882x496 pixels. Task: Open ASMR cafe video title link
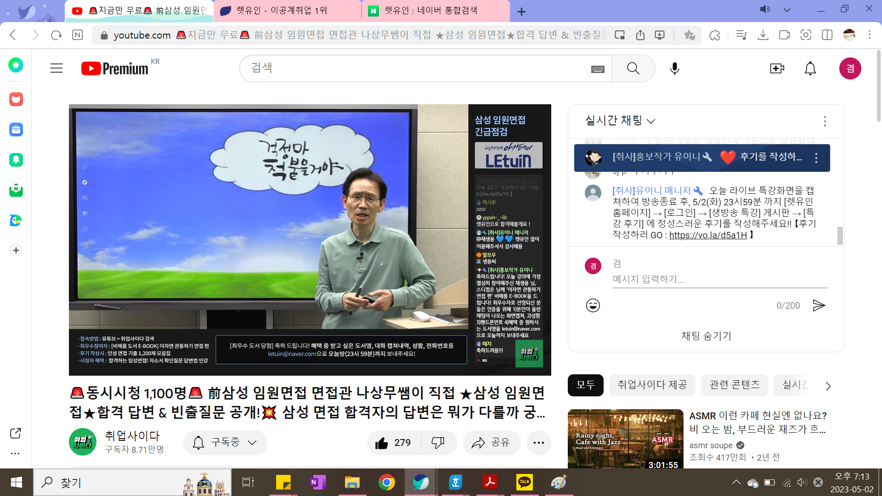point(758,423)
